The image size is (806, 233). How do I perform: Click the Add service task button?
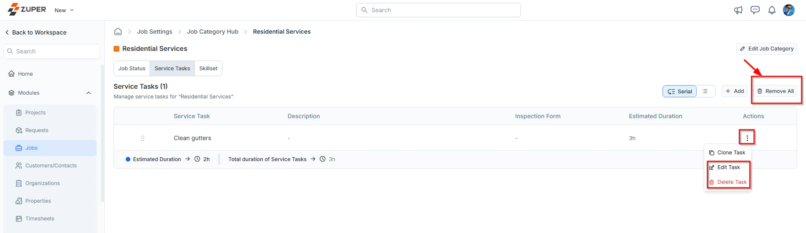(735, 91)
